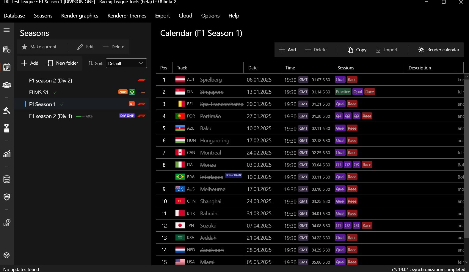469x272 pixels.
Task: Open the Export menu
Action: 162,16
